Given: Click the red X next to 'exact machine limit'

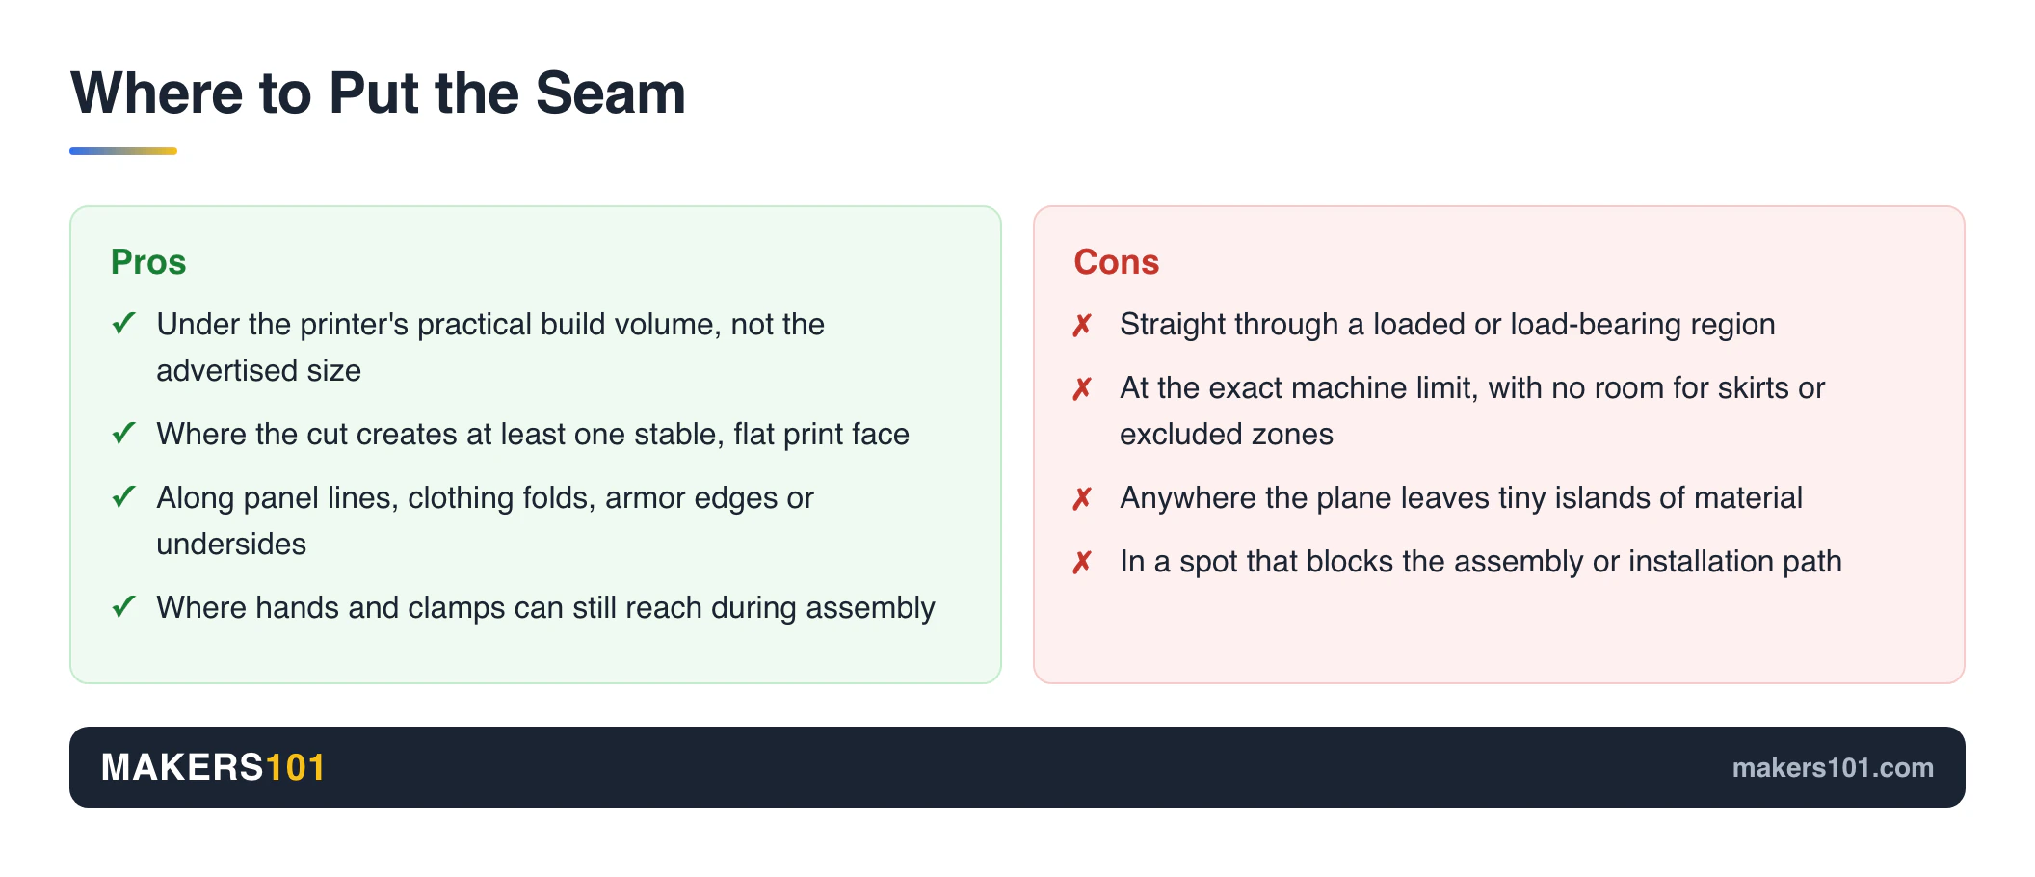Looking at the screenshot, I should click(1082, 389).
